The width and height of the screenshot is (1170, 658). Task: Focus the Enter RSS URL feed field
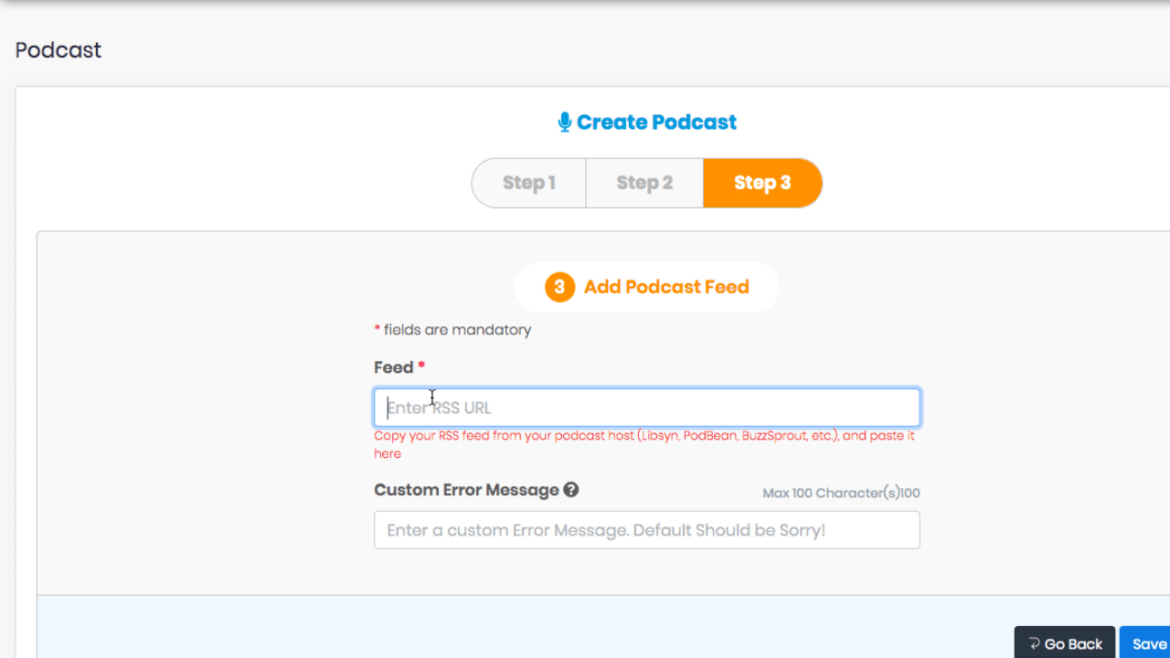(647, 408)
